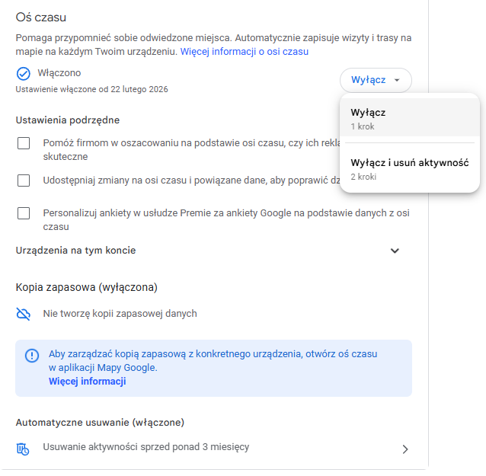
Task: Click the Kopia zapasowa (wyłączona) heading
Action: (86, 287)
